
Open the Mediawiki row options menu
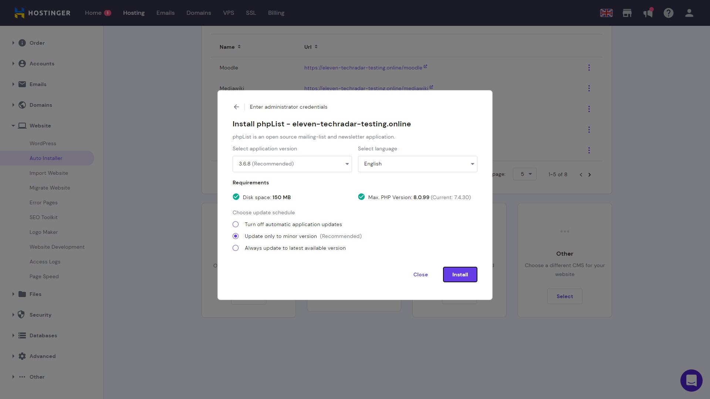pos(589,88)
